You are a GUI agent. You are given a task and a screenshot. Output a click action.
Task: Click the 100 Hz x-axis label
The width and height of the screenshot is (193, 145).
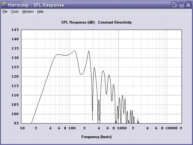72,128
